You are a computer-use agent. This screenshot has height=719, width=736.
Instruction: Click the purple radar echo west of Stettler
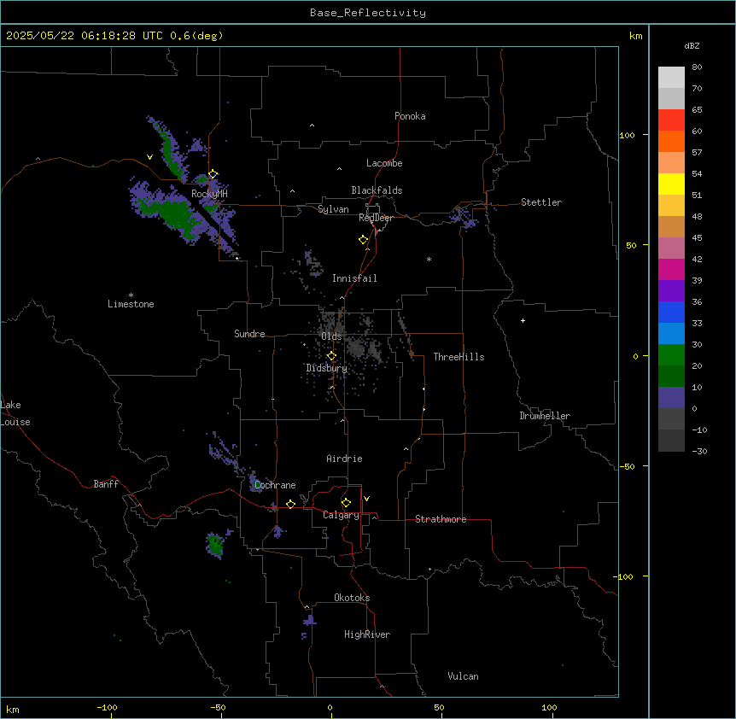463,217
